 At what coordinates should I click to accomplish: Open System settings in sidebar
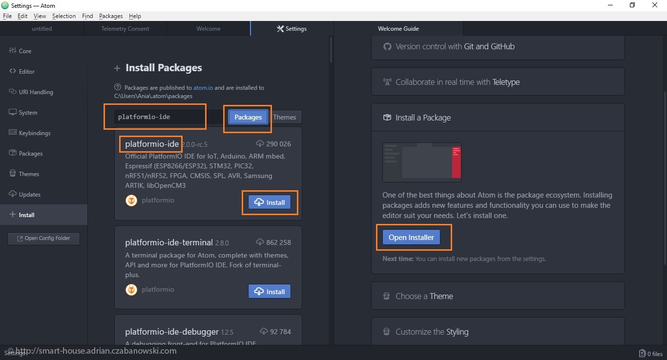point(44,112)
